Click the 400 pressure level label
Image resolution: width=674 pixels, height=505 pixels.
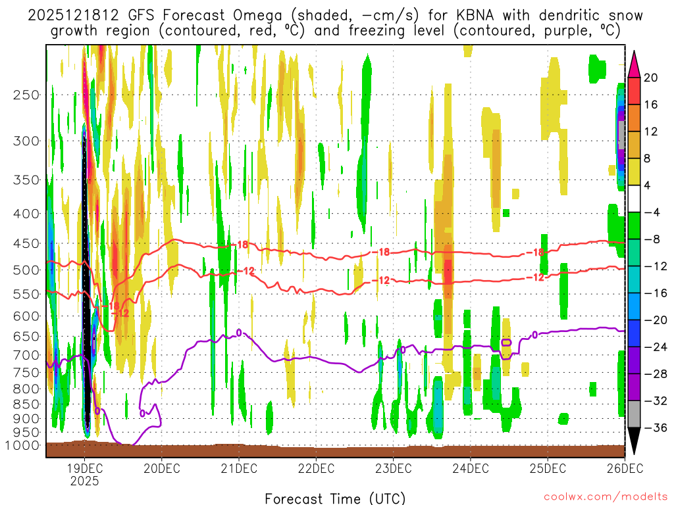pos(26,214)
